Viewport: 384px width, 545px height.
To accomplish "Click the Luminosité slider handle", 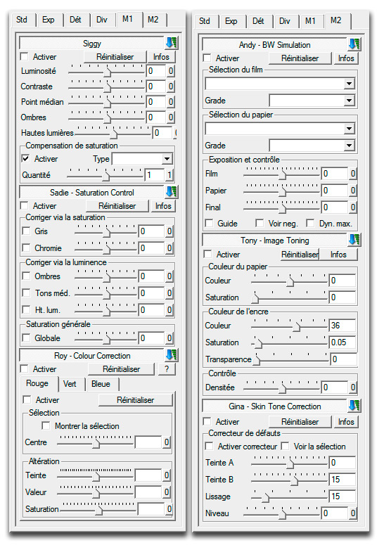I will click(x=108, y=72).
